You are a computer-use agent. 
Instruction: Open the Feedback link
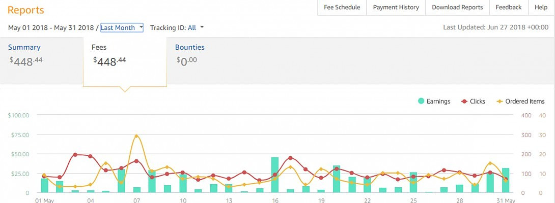click(508, 8)
